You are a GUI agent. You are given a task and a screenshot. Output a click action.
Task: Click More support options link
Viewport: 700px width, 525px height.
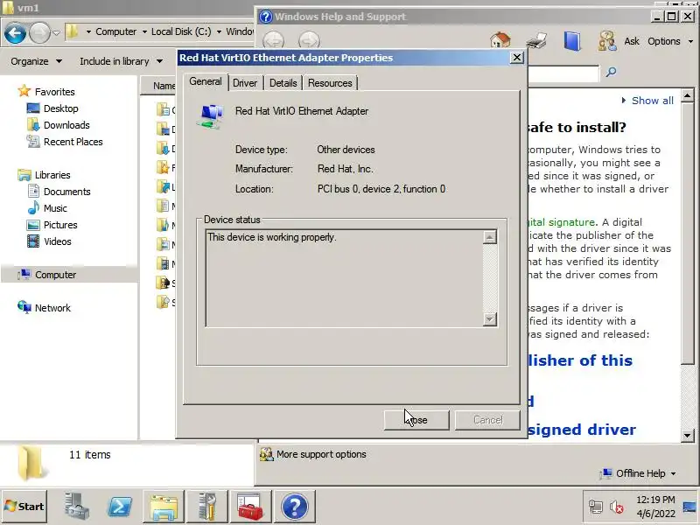[x=321, y=454]
